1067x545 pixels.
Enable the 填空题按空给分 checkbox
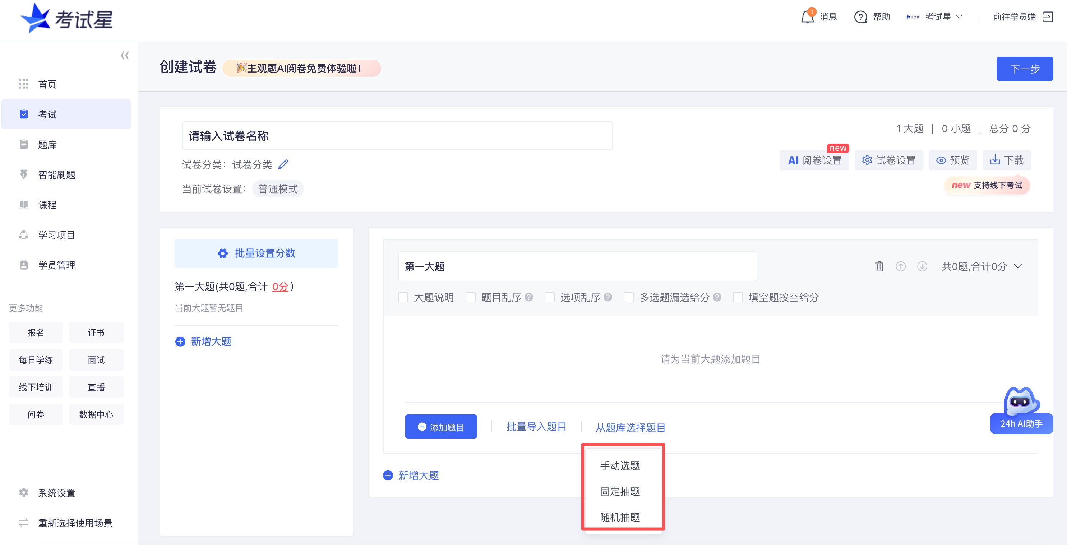tap(738, 297)
